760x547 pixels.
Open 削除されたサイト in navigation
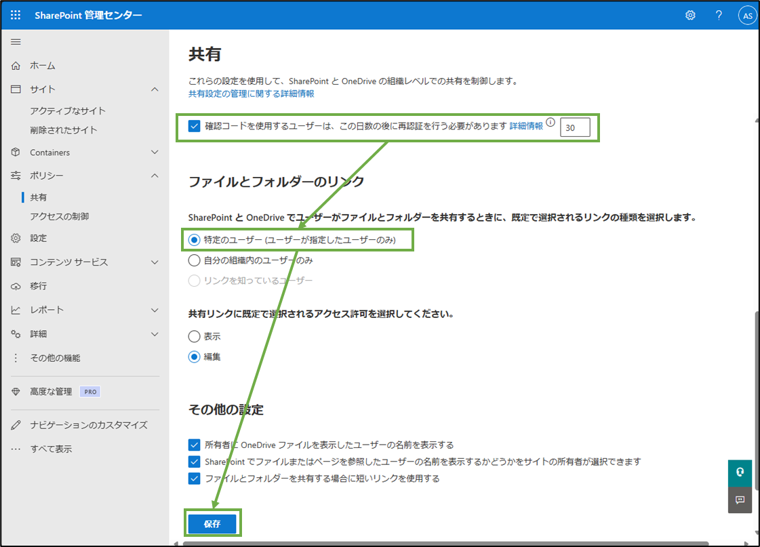[x=64, y=130]
